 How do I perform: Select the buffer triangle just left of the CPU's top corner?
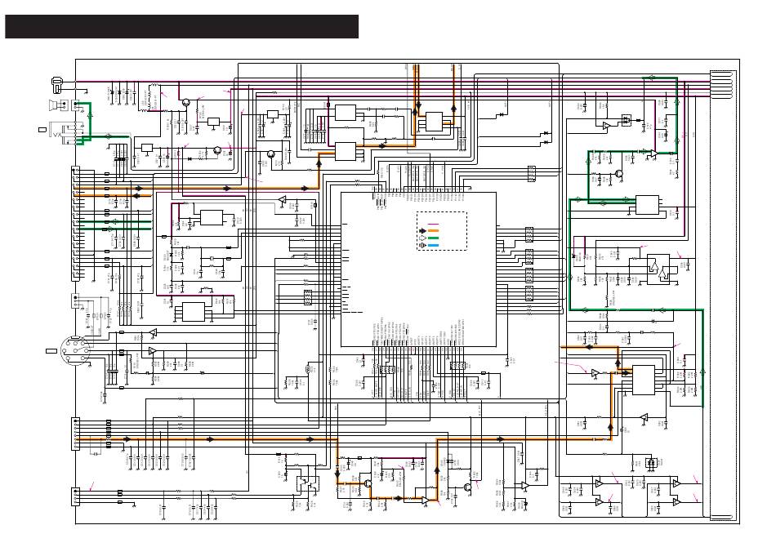282,200
